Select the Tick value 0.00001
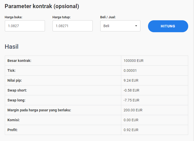 (130, 70)
